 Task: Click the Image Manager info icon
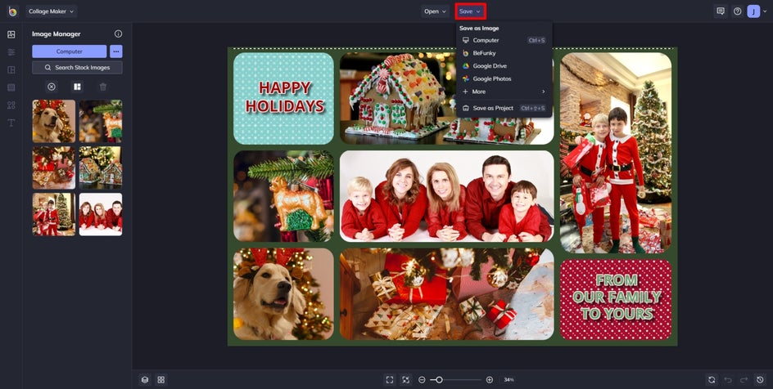coord(118,34)
